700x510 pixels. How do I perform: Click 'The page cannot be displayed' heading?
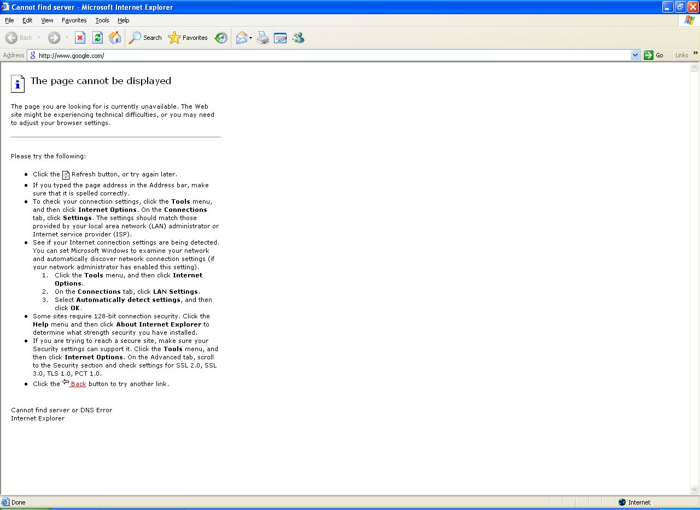(x=101, y=81)
